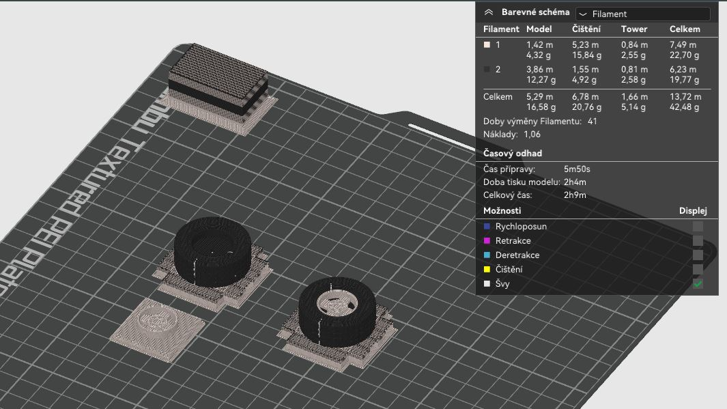Click the dropdown arrow beside Filament
This screenshot has width=727, height=409.
coord(583,14)
